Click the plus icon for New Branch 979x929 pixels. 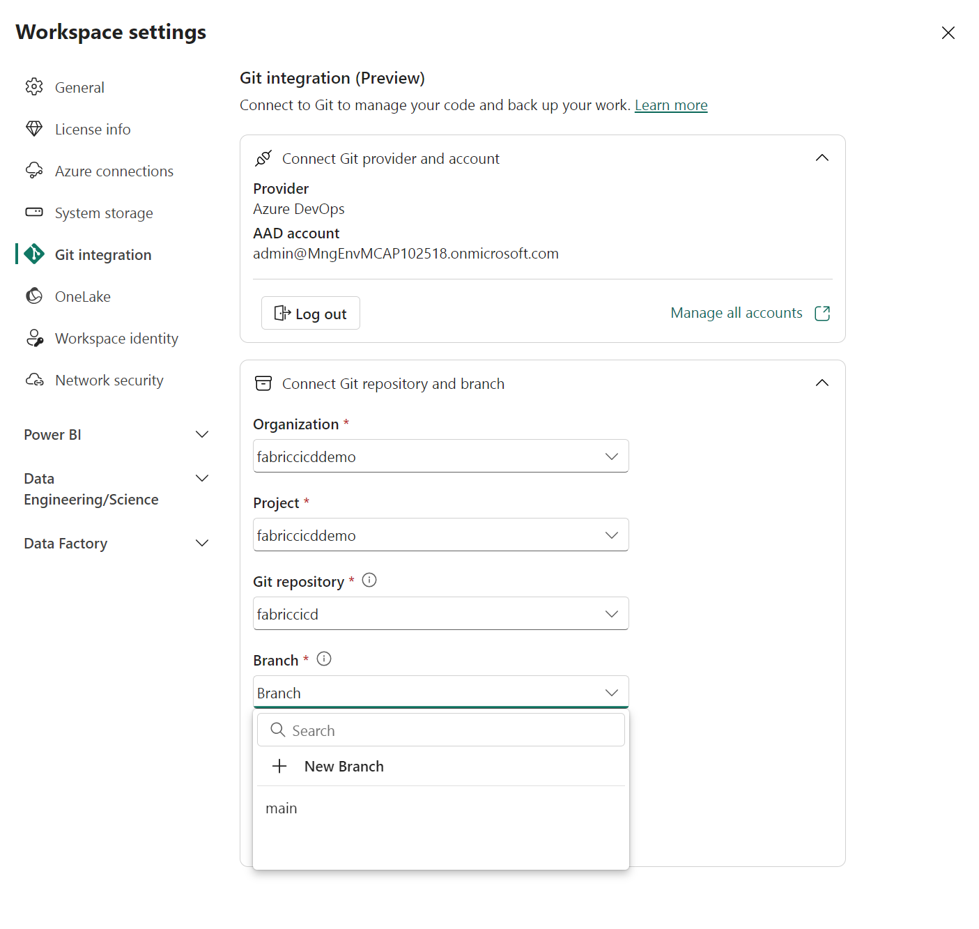click(x=279, y=766)
